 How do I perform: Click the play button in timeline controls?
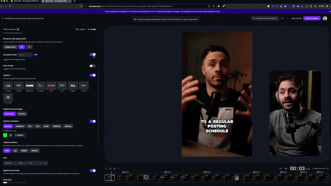tap(280, 168)
